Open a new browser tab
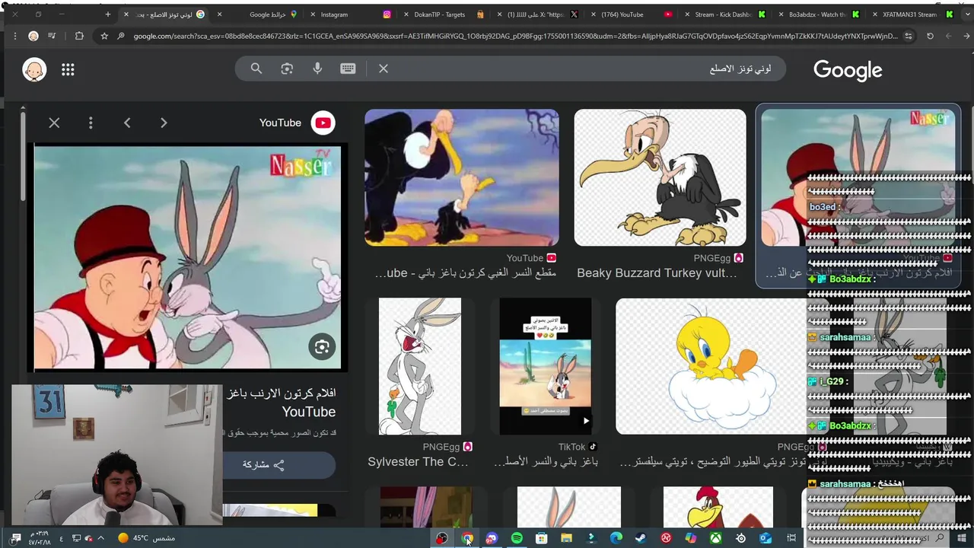Viewport: 974px width, 548px height. [x=107, y=14]
